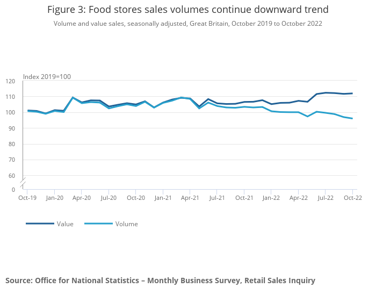Click the light blue Volume legend line swatch
This screenshot has width=376, height=295.
tap(98, 224)
